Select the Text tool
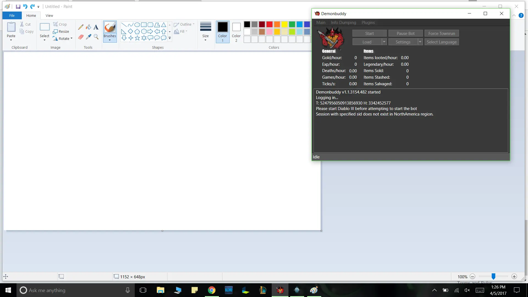This screenshot has height=297, width=528. pos(96,27)
